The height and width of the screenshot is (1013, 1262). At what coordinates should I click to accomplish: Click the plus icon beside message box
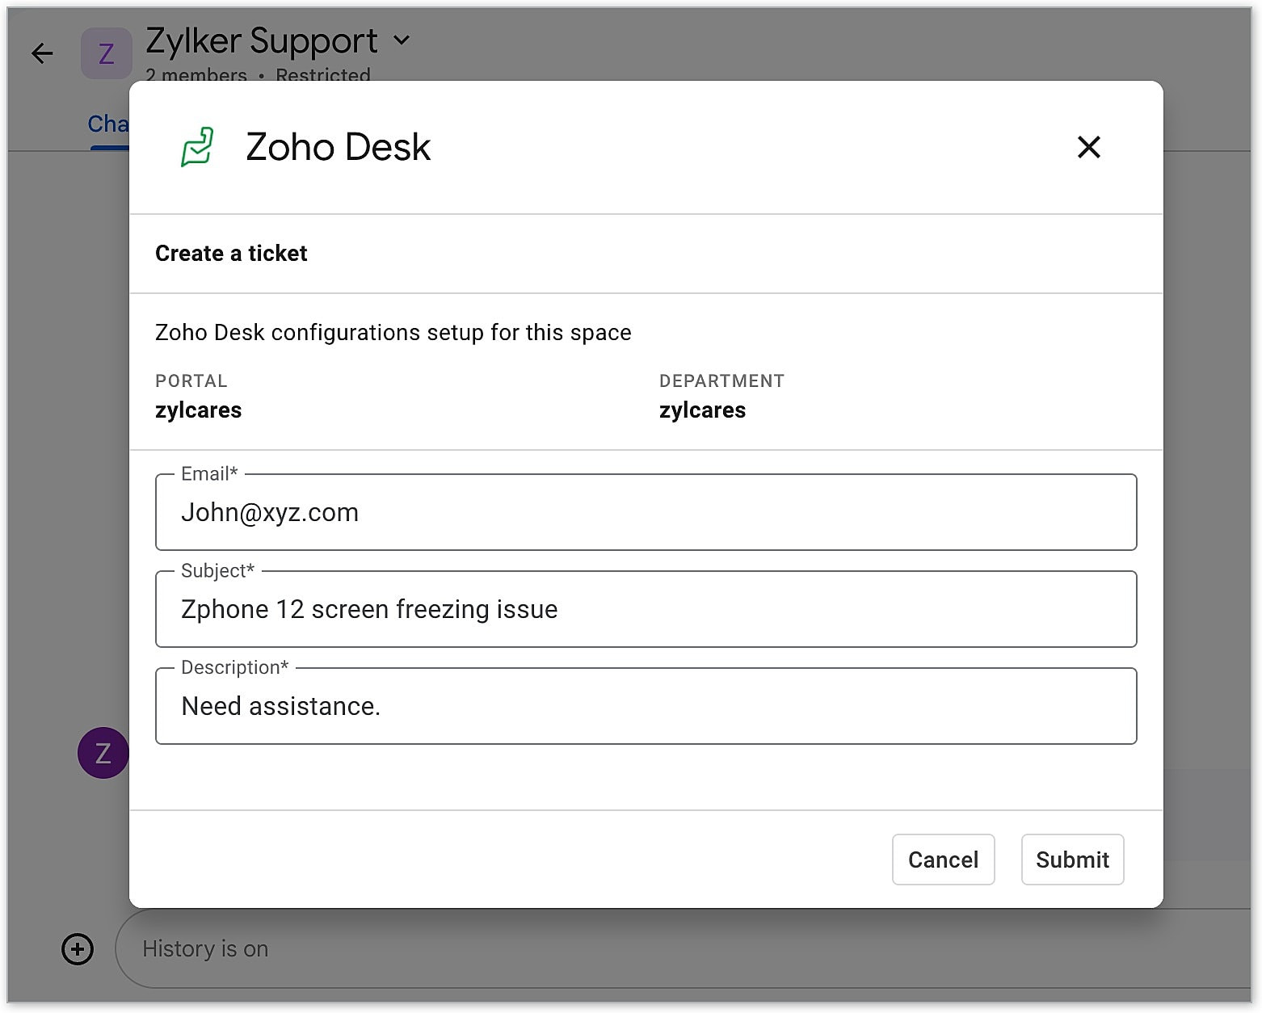(78, 949)
